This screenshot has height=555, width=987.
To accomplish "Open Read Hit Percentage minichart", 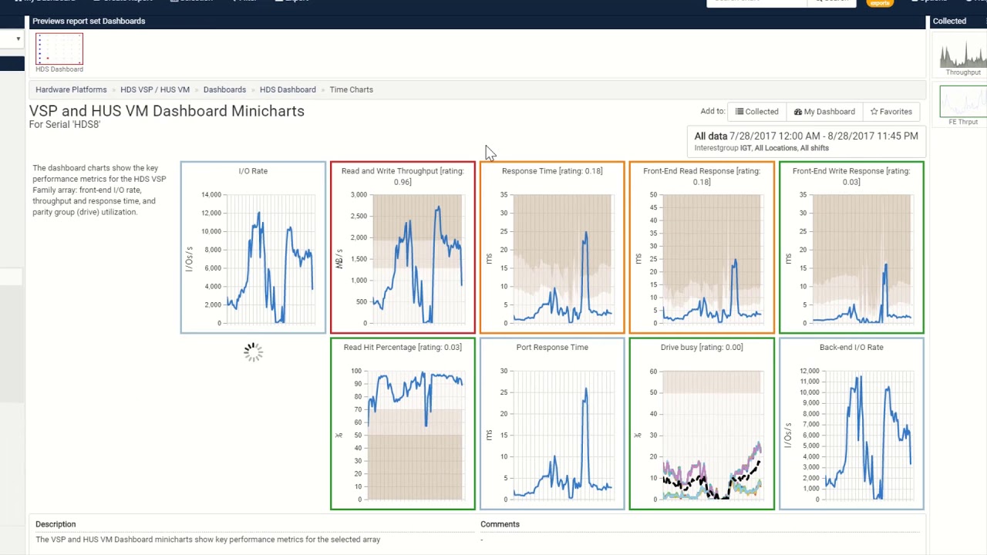I will (403, 424).
